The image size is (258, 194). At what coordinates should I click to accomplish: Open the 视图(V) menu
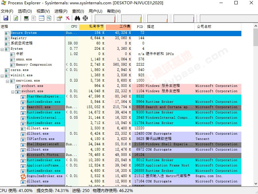click(43, 11)
